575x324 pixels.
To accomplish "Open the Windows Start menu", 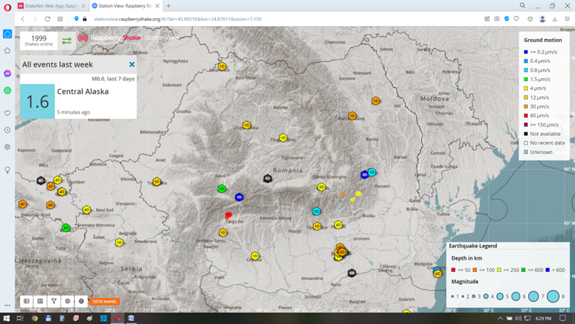I will click(x=7, y=318).
